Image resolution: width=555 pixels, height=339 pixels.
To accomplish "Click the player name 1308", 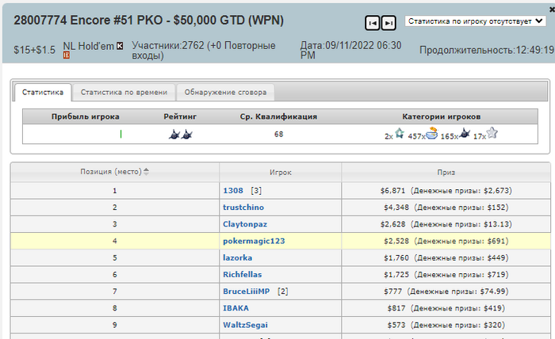I will pos(233,191).
